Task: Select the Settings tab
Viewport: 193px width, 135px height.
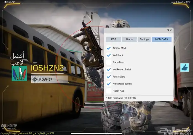Action: point(144,39)
